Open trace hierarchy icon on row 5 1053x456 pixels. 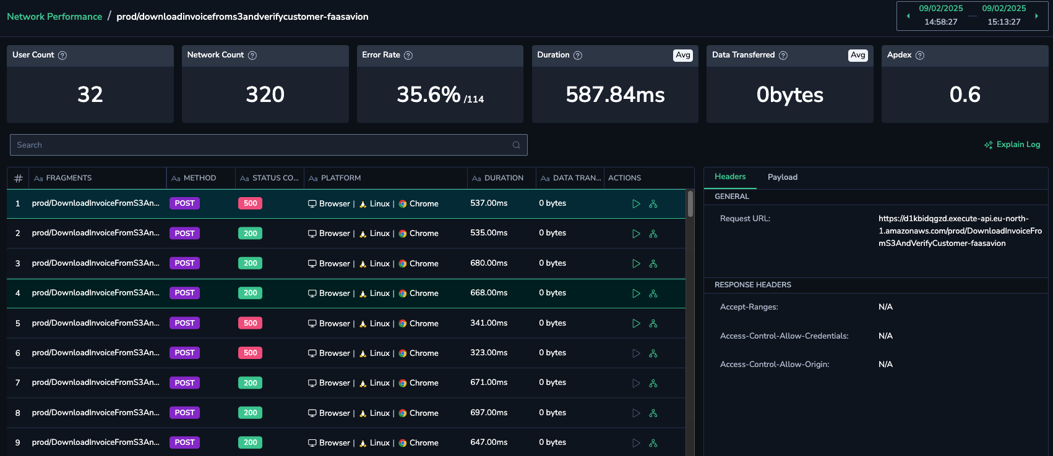coord(653,324)
